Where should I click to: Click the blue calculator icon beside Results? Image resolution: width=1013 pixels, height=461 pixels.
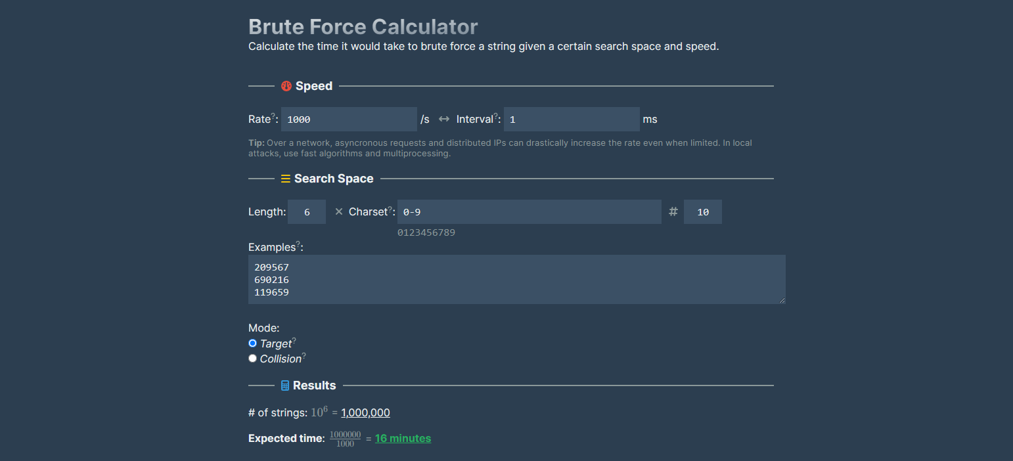pyautogui.click(x=284, y=385)
